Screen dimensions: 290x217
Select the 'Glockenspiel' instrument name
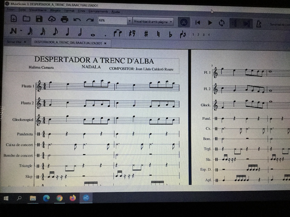click(x=23, y=120)
